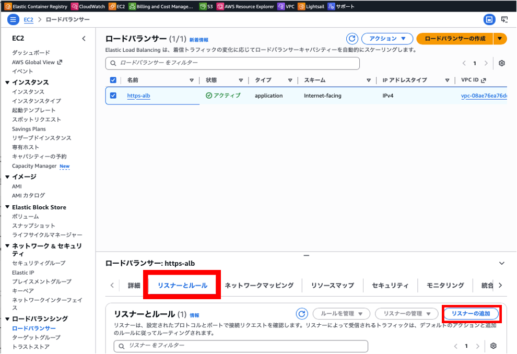Collapse the ロードバランシング section
517x354 pixels.
[7, 318]
